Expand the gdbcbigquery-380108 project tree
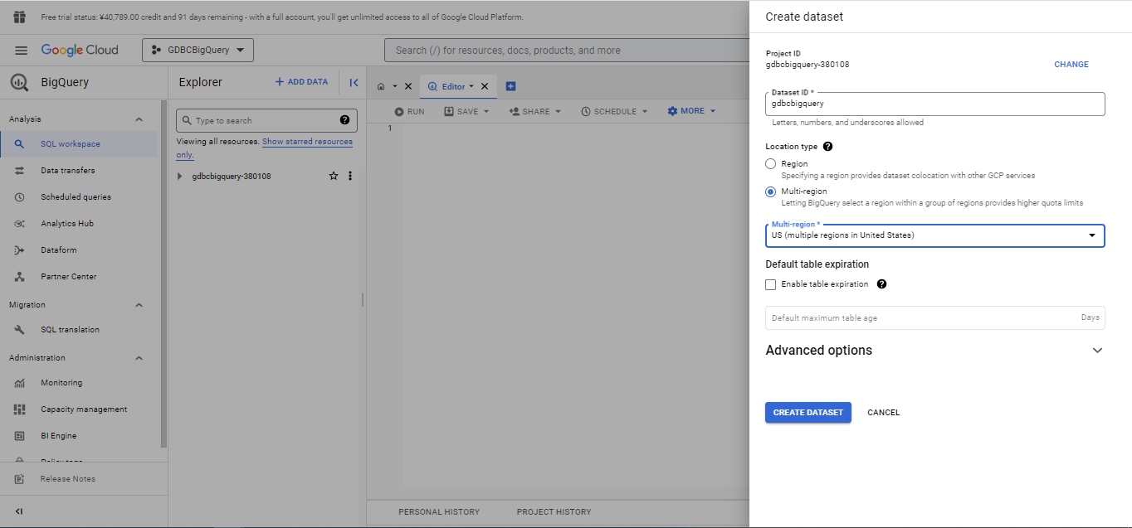The height and width of the screenshot is (528, 1132). pos(180,177)
